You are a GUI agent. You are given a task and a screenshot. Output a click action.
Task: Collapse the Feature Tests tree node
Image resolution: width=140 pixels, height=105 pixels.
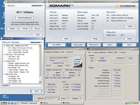pos(4,61)
